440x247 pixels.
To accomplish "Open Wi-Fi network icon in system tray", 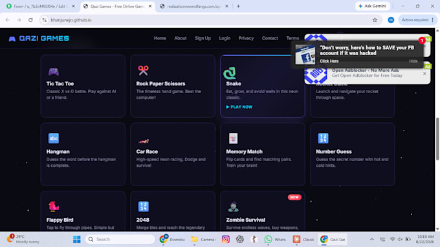I will coord(392,239).
